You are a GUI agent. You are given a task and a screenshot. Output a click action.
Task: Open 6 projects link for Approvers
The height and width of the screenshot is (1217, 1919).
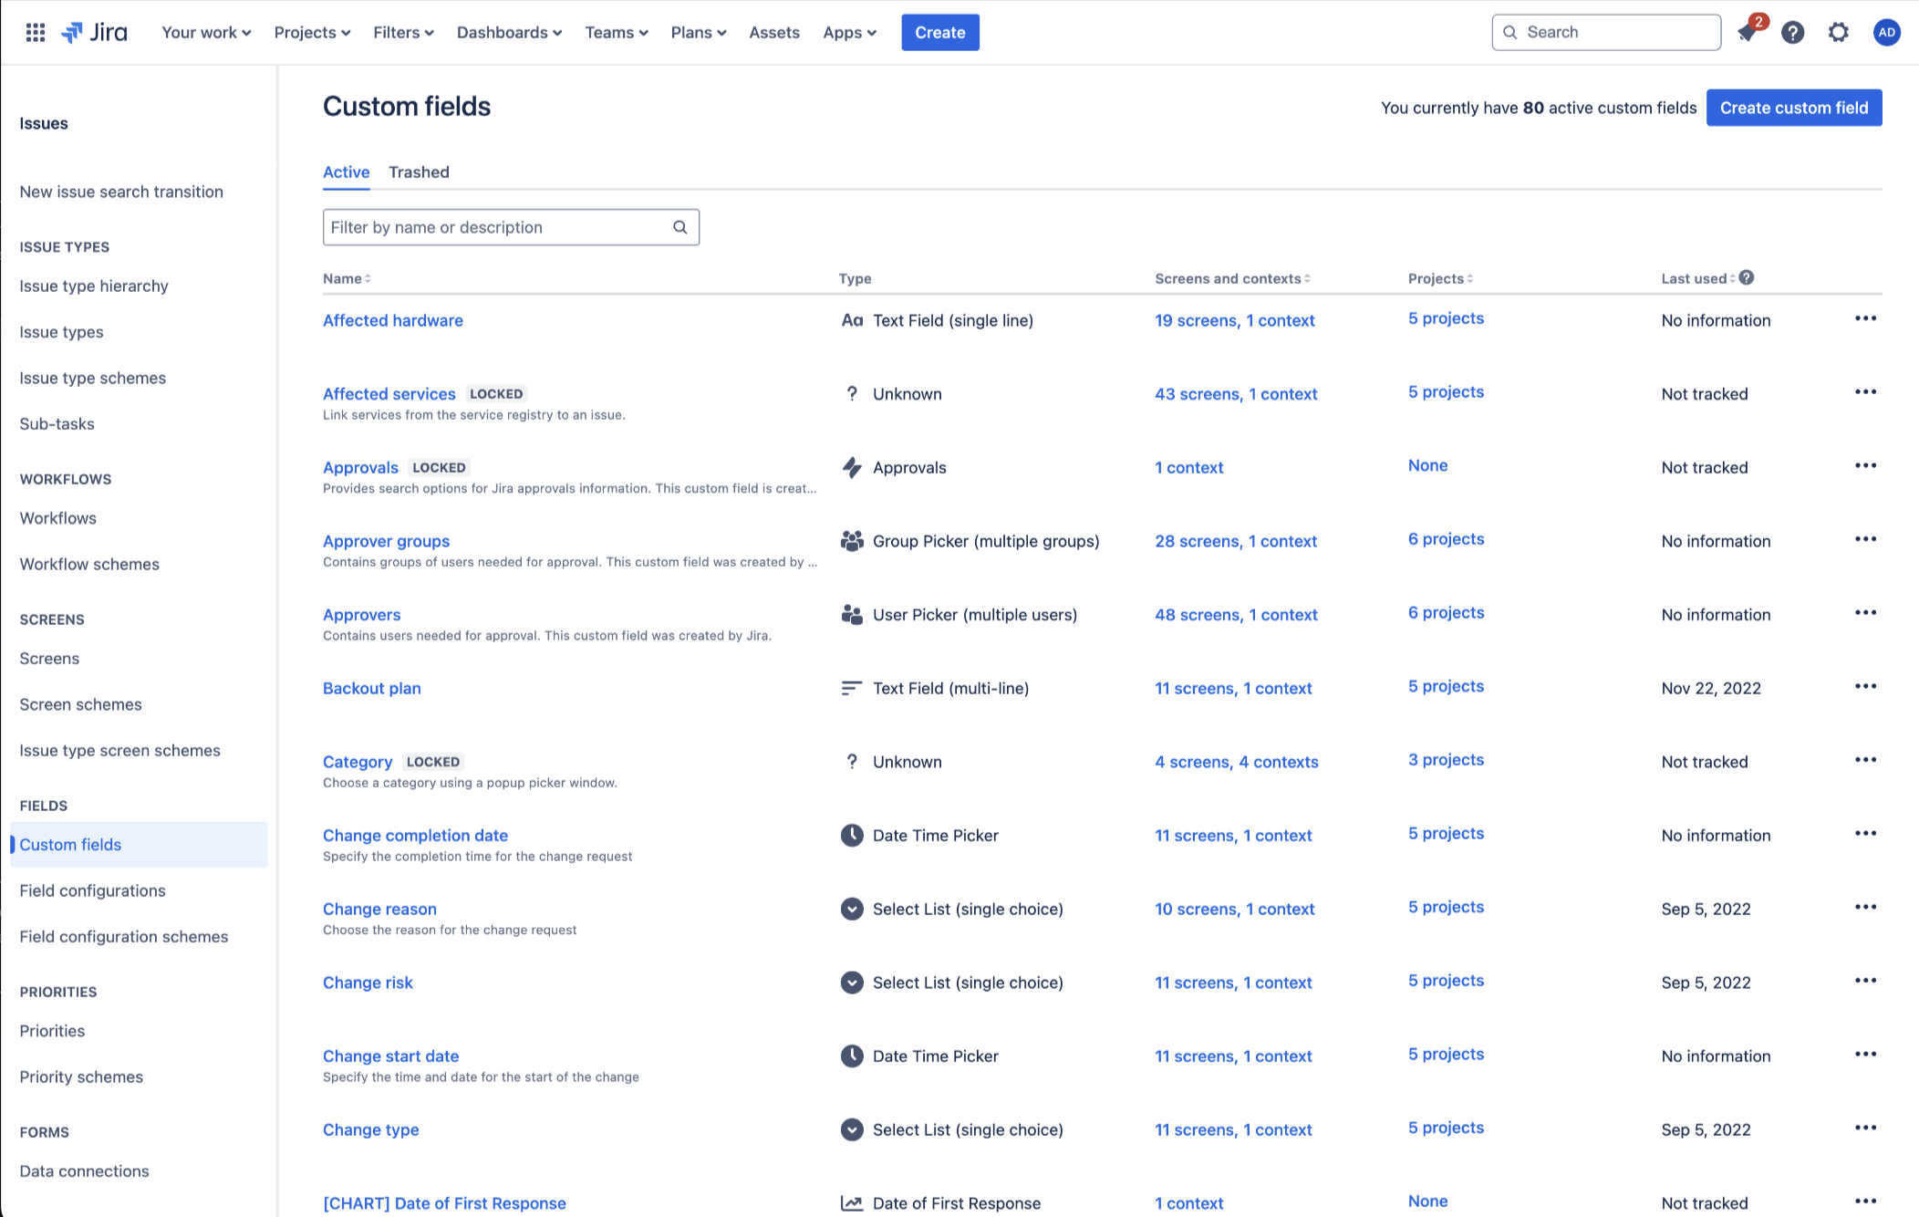click(x=1447, y=613)
